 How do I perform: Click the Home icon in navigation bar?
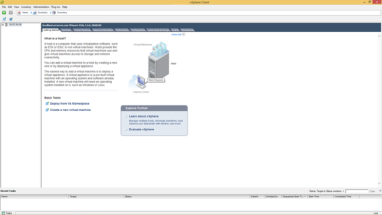click(19, 12)
